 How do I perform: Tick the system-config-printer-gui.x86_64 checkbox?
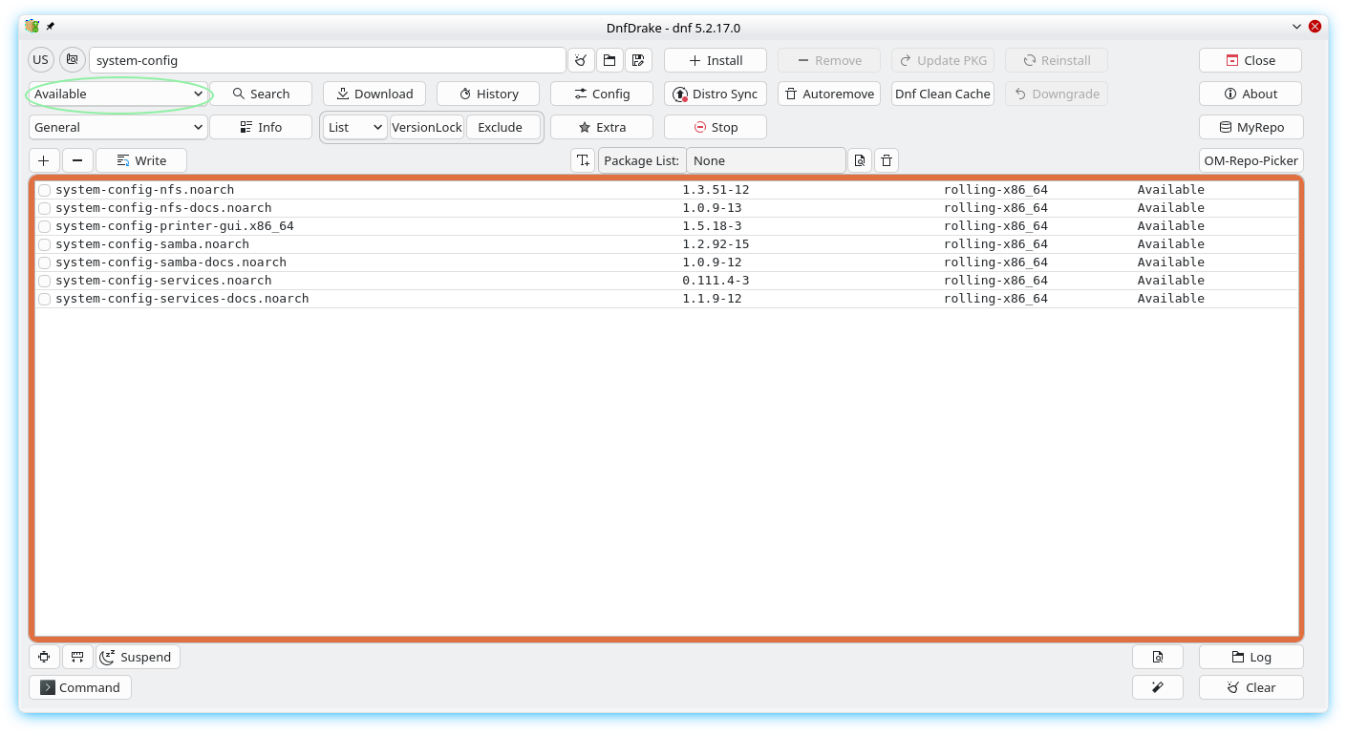point(45,226)
